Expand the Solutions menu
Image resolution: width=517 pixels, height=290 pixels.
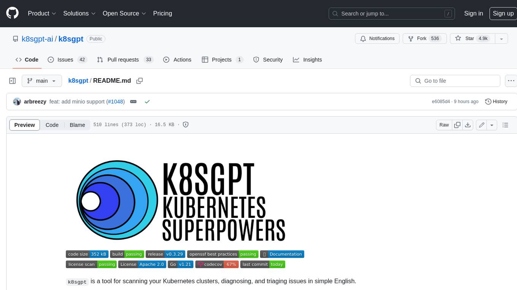[x=79, y=13]
